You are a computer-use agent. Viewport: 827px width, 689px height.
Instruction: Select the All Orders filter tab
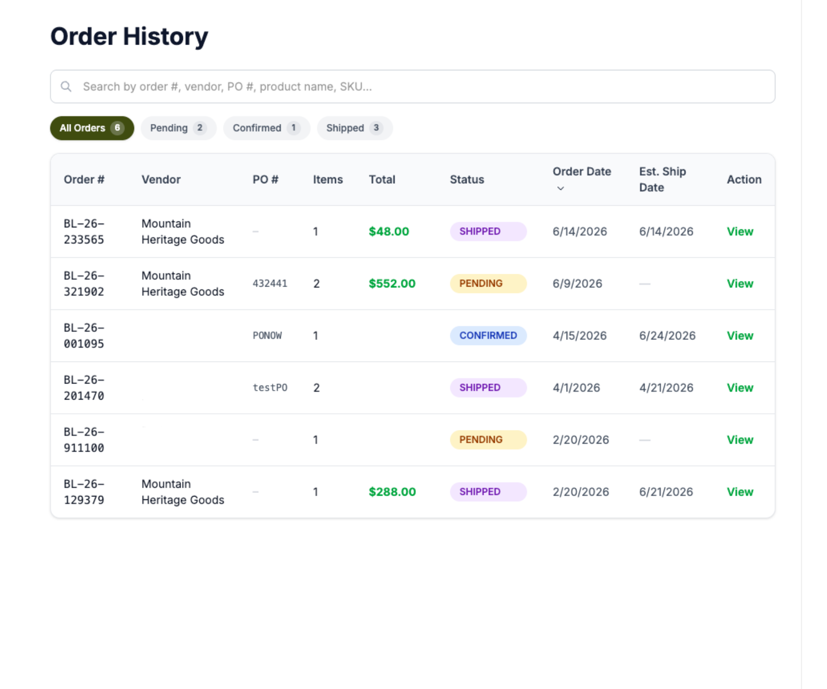[92, 128]
